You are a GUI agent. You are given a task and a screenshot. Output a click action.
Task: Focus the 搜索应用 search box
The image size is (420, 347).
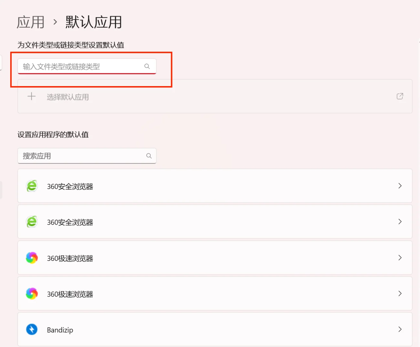(87, 156)
